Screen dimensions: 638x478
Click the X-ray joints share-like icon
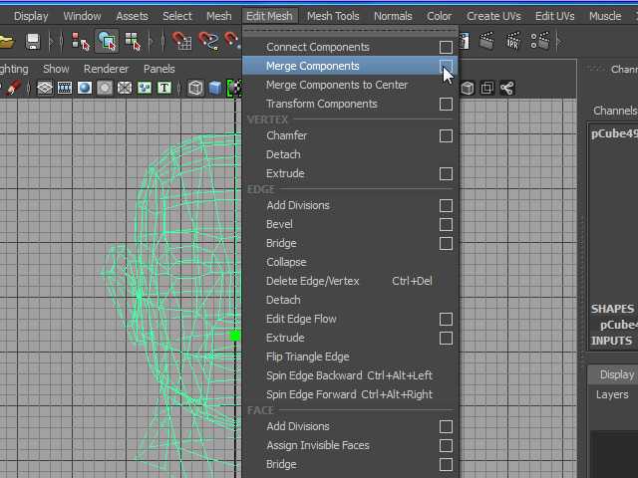(507, 88)
